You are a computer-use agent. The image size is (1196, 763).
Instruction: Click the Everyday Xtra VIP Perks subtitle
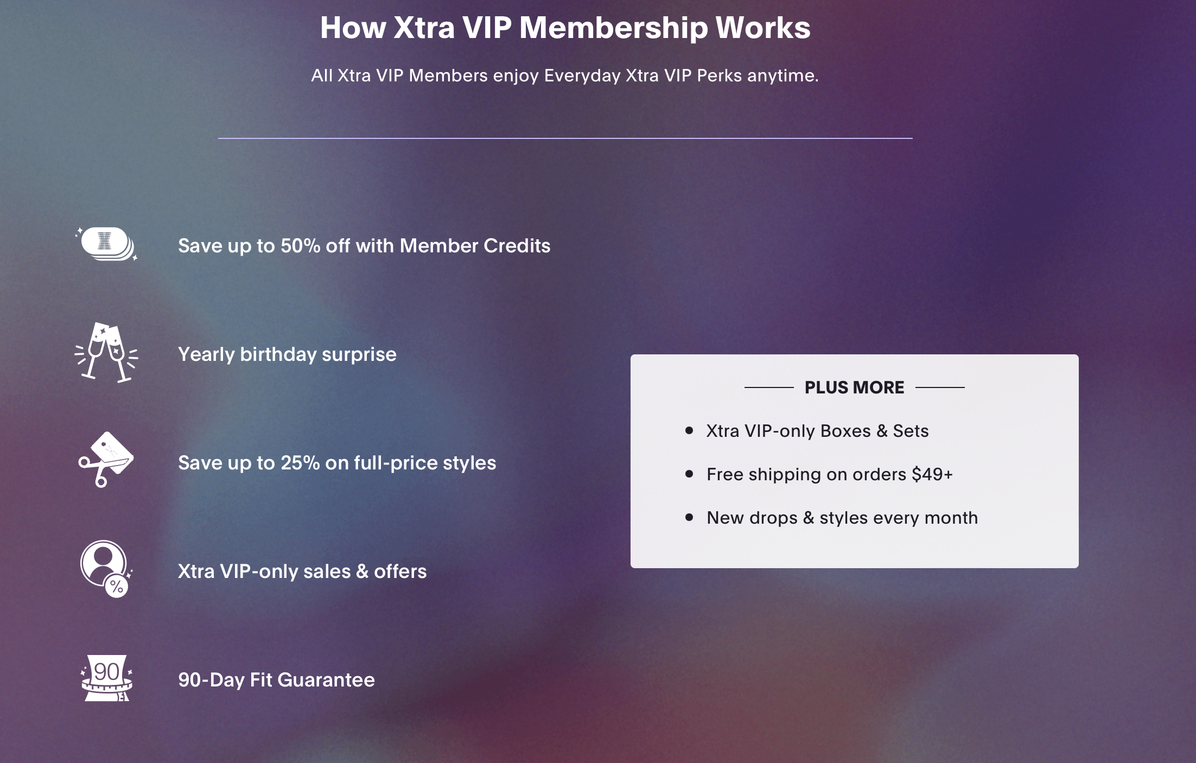tap(565, 75)
